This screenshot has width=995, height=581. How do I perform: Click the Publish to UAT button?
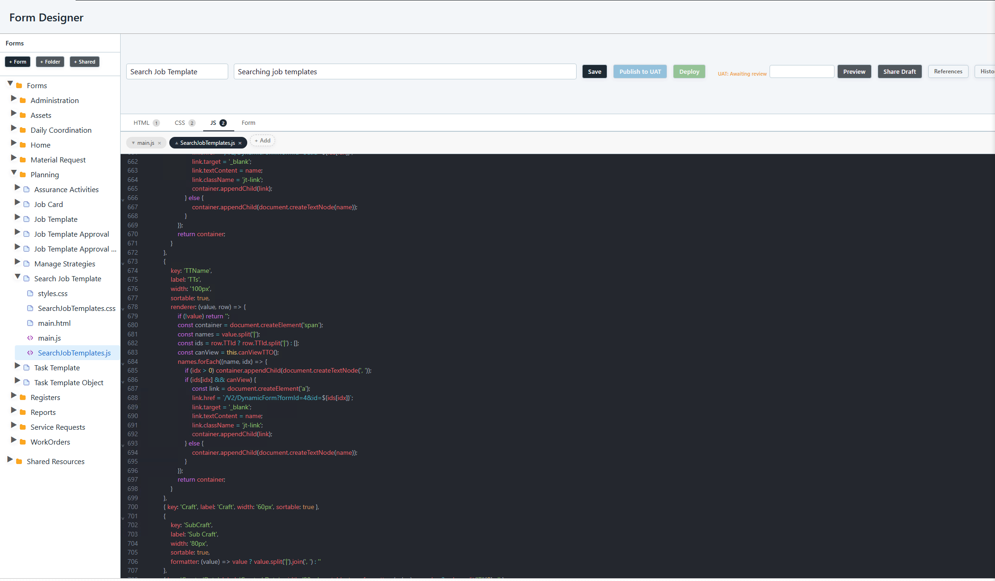pyautogui.click(x=640, y=71)
